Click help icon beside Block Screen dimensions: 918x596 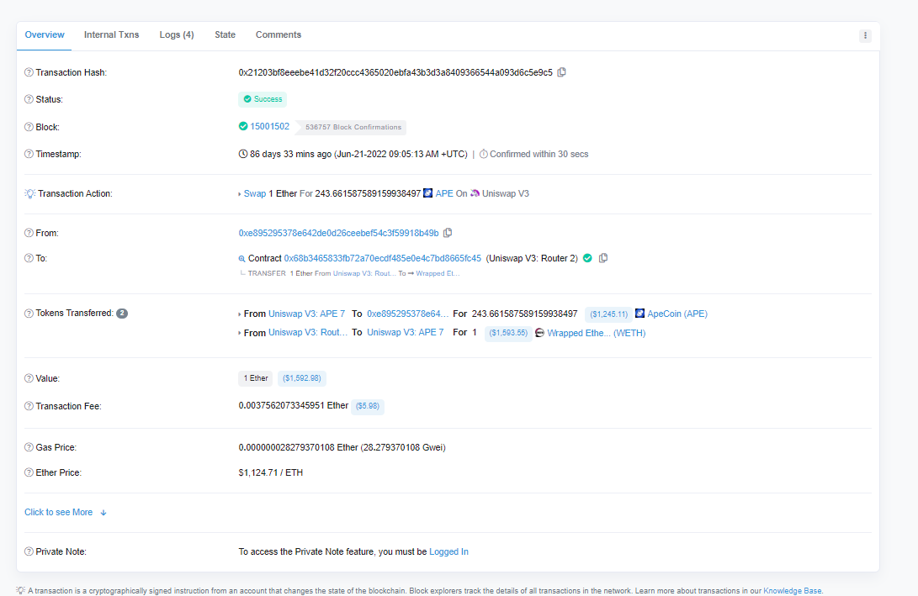point(29,127)
